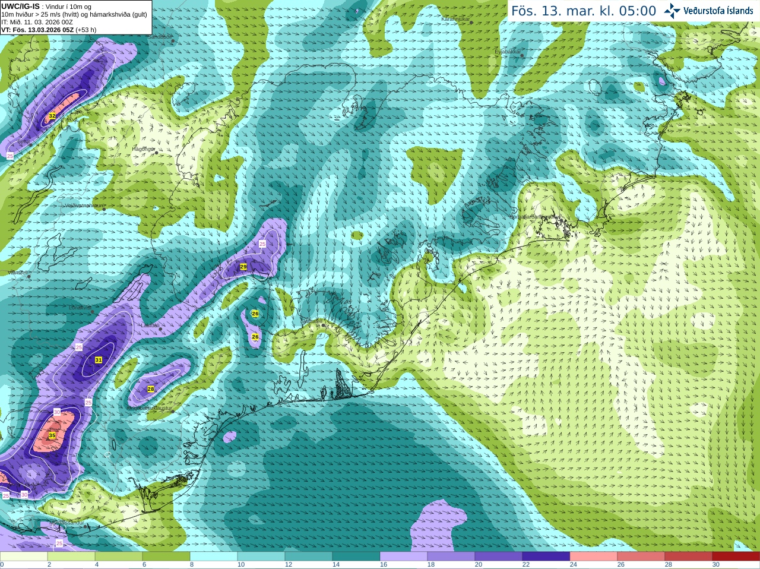This screenshot has height=569, width=760.
Task: Click the 16–18 m/s lavender legend swatch
Action: pyautogui.click(x=404, y=557)
